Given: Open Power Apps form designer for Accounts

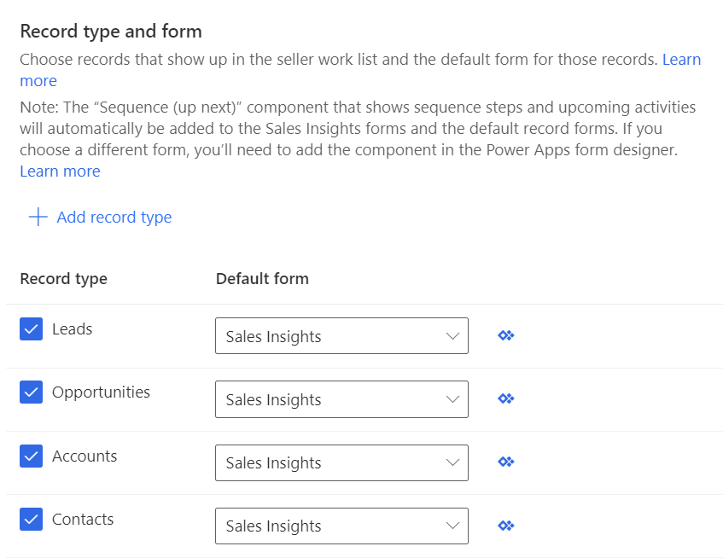Looking at the screenshot, I should pyautogui.click(x=505, y=462).
